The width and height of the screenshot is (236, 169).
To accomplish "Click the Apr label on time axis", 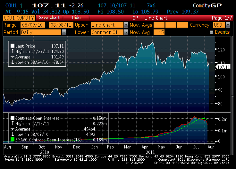I will pos(145,147).
